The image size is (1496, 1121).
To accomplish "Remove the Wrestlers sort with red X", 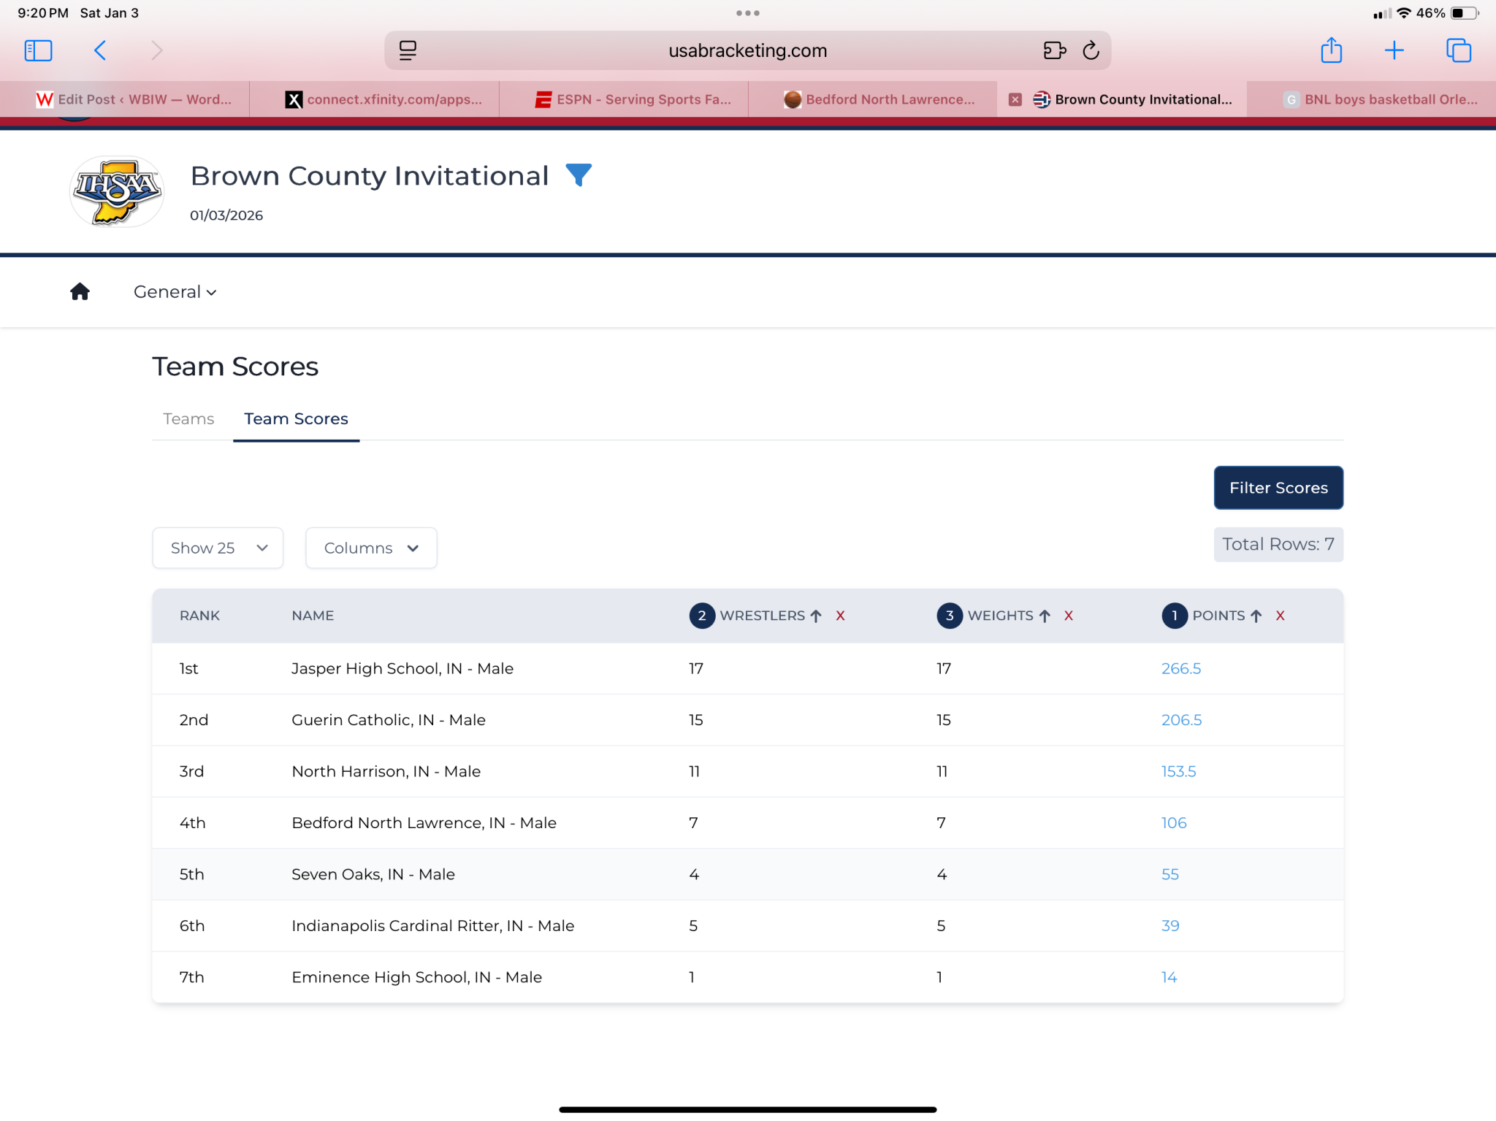I will [x=840, y=616].
